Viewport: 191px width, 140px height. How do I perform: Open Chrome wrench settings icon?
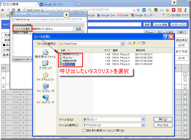(185, 10)
